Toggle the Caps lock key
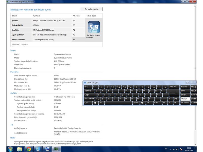The image size is (203, 152). pyautogui.click(x=90, y=95)
